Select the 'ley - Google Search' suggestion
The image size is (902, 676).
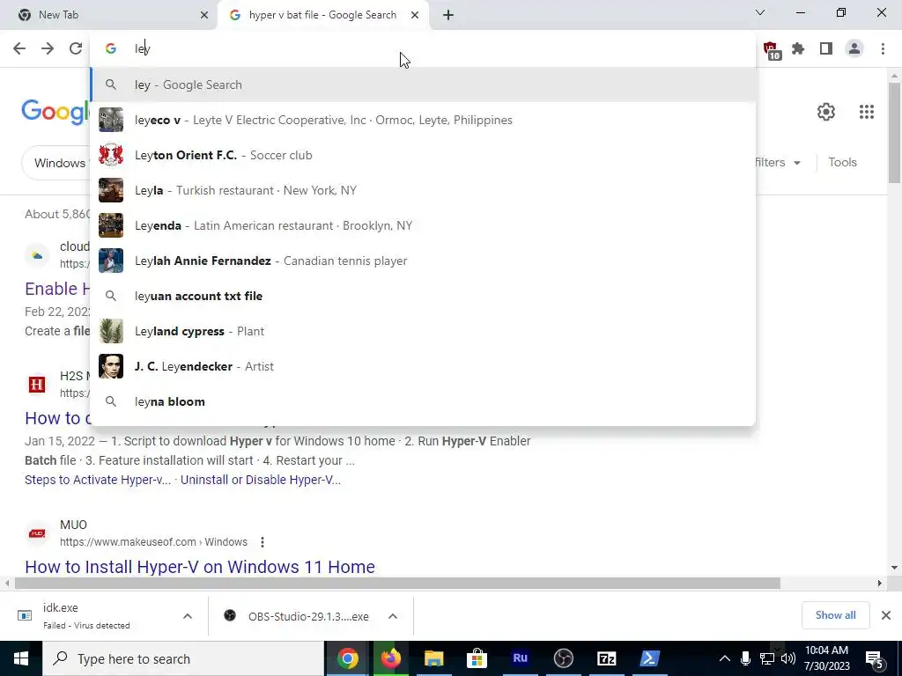tap(423, 84)
